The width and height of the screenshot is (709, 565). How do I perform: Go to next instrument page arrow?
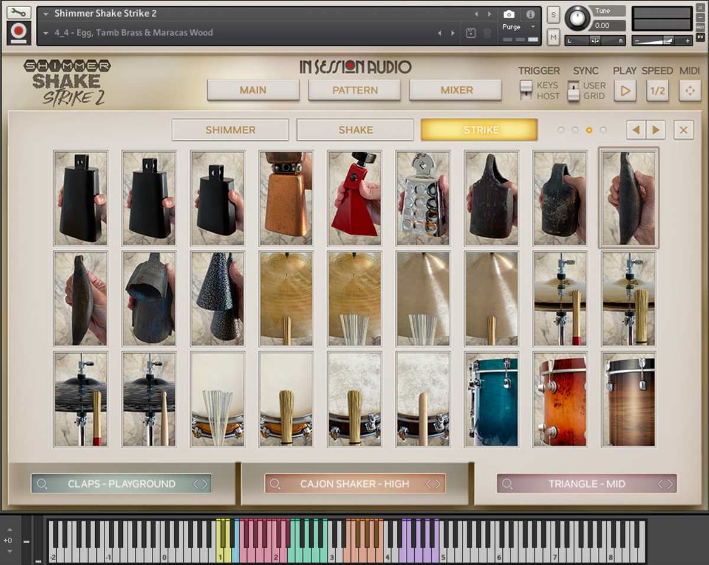656,130
